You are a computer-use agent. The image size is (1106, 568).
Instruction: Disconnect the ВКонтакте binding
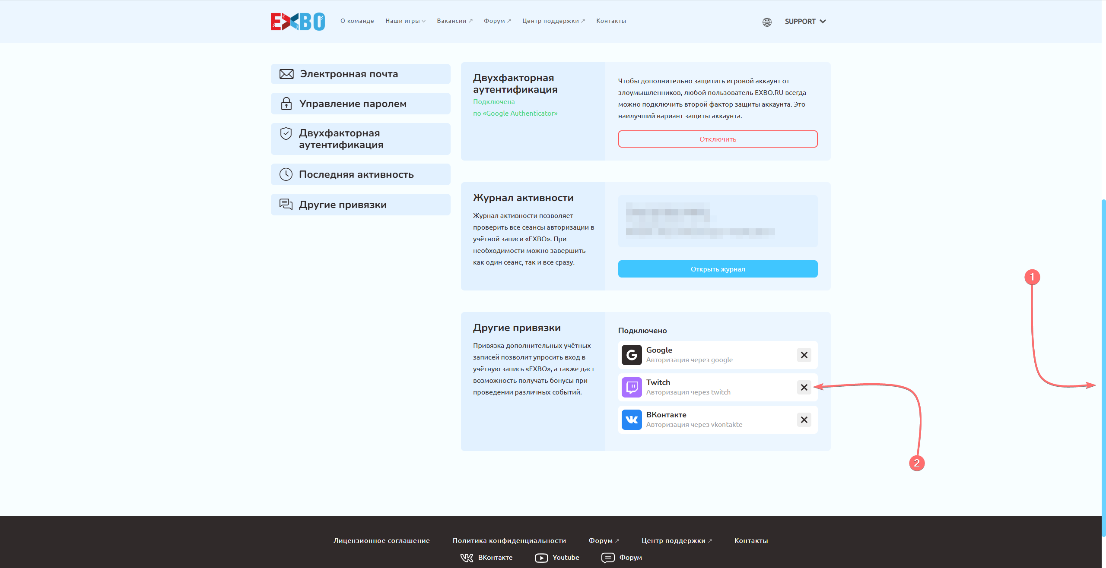pos(804,420)
